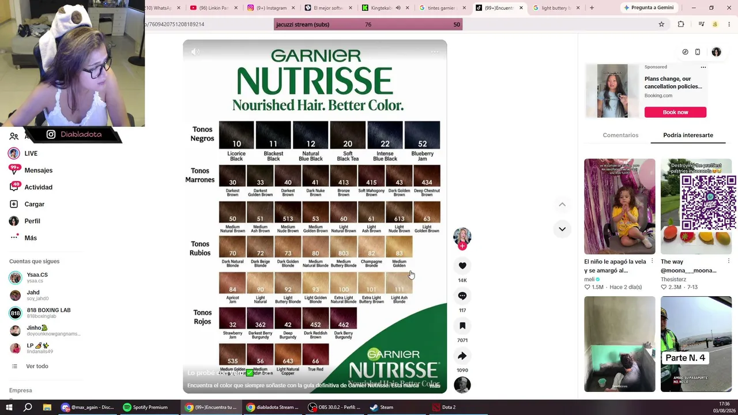Open the profile avatar in the TikTok header
The image size is (738, 415).
tap(716, 52)
